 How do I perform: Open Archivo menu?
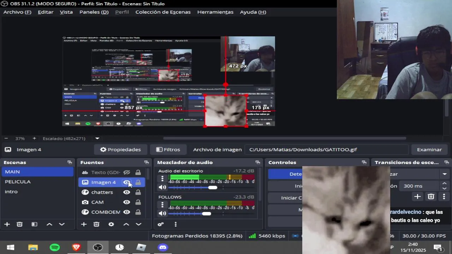17,12
